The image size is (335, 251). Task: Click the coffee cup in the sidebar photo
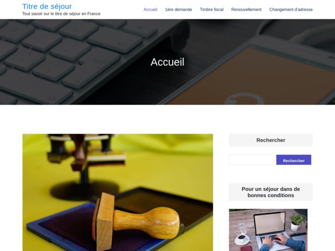(241, 237)
